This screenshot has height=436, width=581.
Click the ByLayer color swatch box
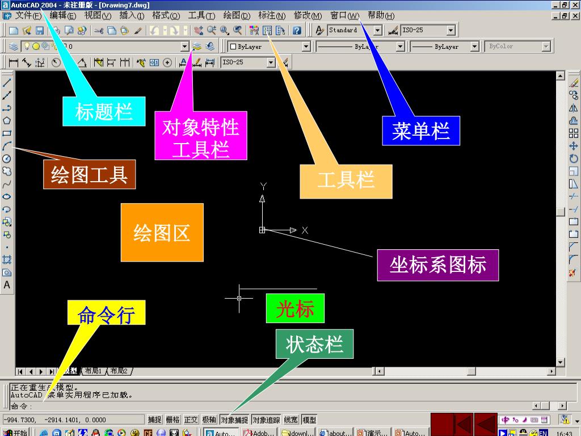[x=233, y=47]
